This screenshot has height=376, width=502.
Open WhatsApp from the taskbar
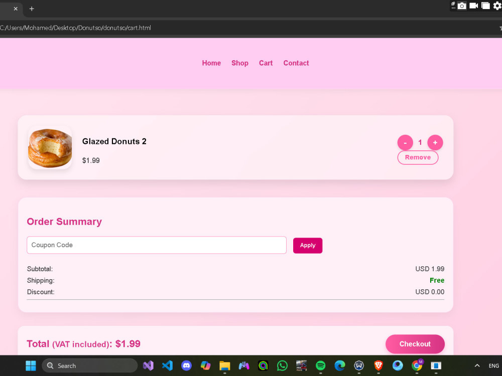282,365
